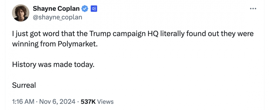Click the blue verified checkmark badge
The image size is (269, 110).
tap(85, 9)
